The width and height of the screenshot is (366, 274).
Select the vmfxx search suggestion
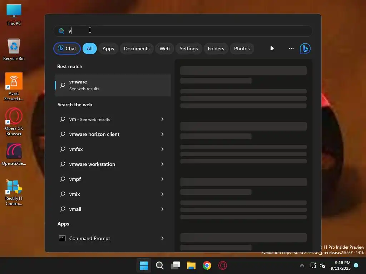(113, 149)
